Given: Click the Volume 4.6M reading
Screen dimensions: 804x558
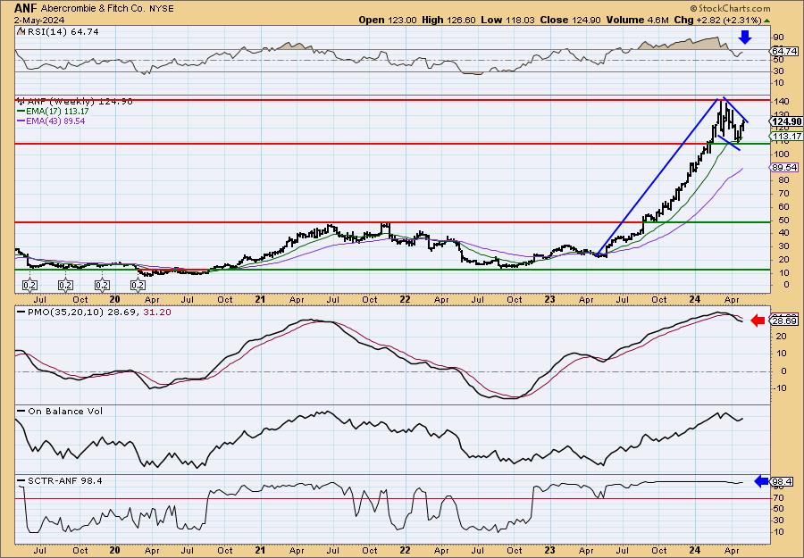Looking at the screenshot, I should click(x=637, y=20).
